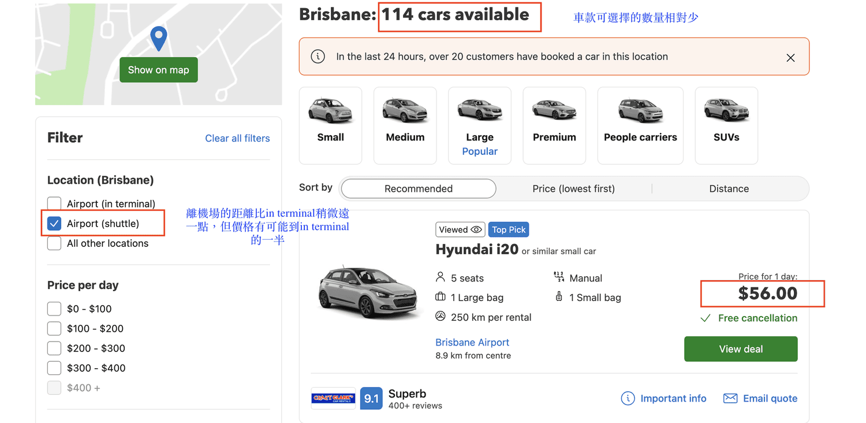Open the Important info link
866x423 pixels.
click(x=673, y=398)
